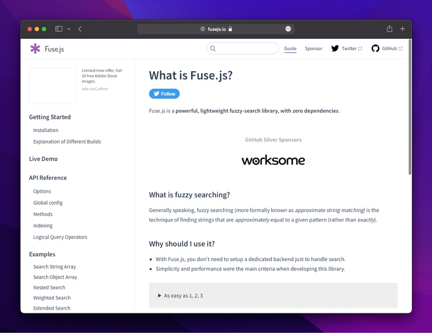The image size is (432, 333).
Task: Click the Worksome sponsor logo
Action: point(273,160)
